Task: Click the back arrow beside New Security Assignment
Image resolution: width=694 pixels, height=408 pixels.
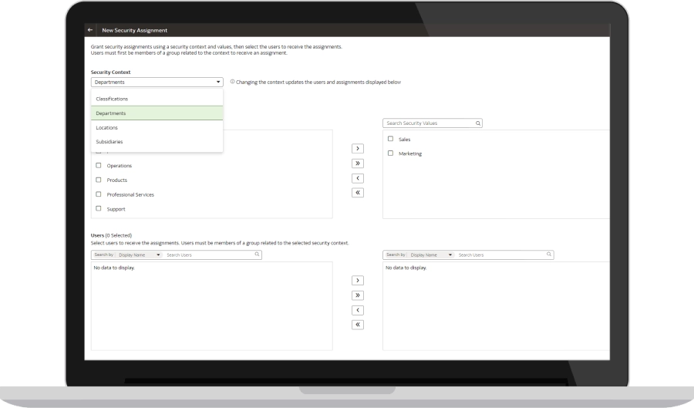Action: [90, 30]
